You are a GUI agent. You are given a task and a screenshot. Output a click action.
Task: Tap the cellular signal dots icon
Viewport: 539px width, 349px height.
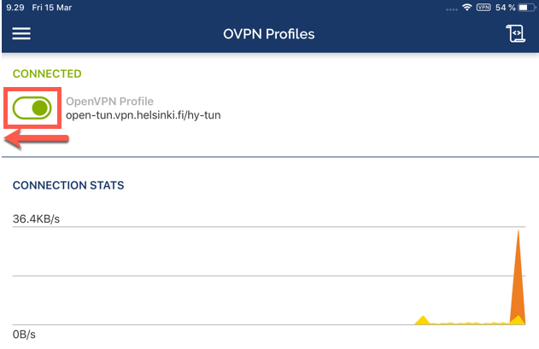(452, 9)
